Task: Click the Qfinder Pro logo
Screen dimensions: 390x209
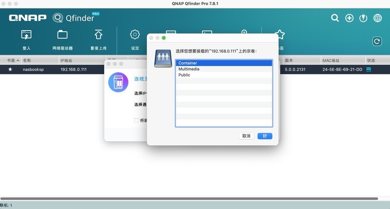Action: 76,17
